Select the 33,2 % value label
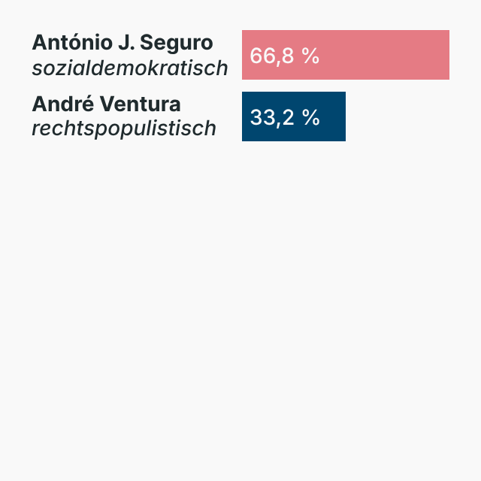 click(285, 117)
